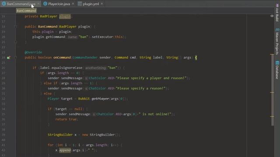Click the CommandSender parameter type

click(x=85, y=58)
